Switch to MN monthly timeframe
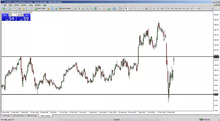220x121 pixels. pos(199,9)
